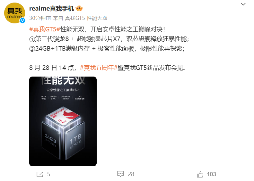Like the post with thumbs-up icon
Viewport: 254px width, 181px height.
coord(200,174)
